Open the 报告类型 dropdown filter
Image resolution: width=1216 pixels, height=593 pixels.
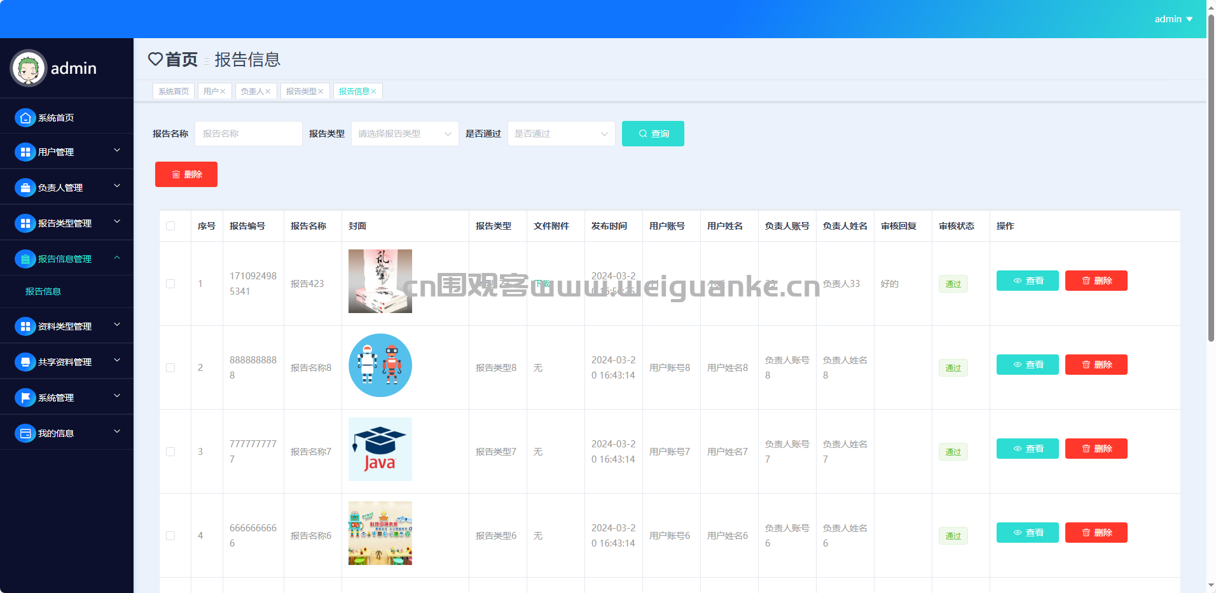coord(404,134)
